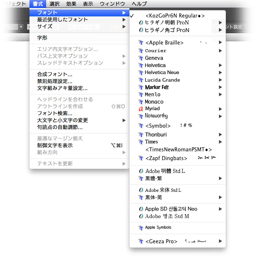The width and height of the screenshot is (256, 256).
Task: Expand the Thonburi submenu arrow
Action: 220,135
